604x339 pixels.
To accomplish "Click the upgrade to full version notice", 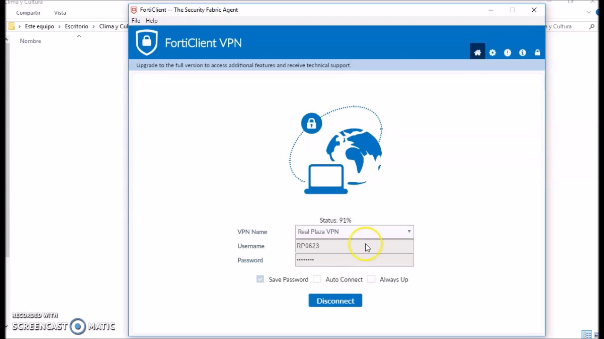I will click(x=243, y=65).
